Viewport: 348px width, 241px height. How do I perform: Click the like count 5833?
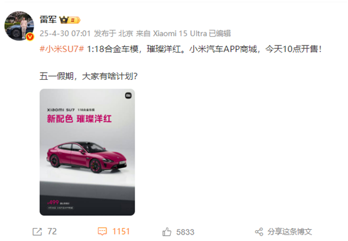tap(186, 232)
